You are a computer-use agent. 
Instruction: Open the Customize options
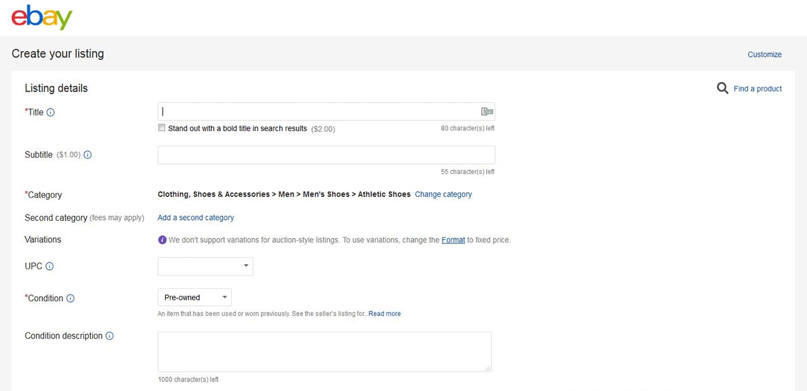point(764,54)
